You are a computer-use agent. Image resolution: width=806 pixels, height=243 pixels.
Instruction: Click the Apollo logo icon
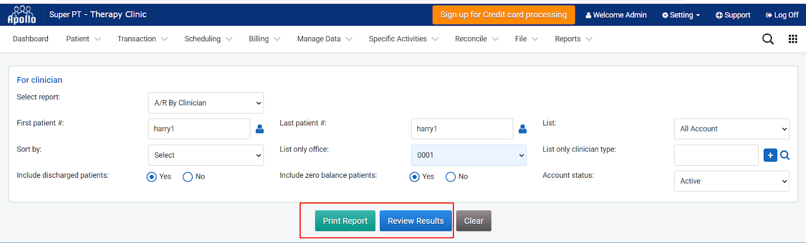[x=22, y=15]
